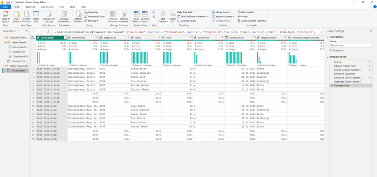Viewport: 377px width, 177px height.
Task: Open the Datei file tab
Action: 5,7
